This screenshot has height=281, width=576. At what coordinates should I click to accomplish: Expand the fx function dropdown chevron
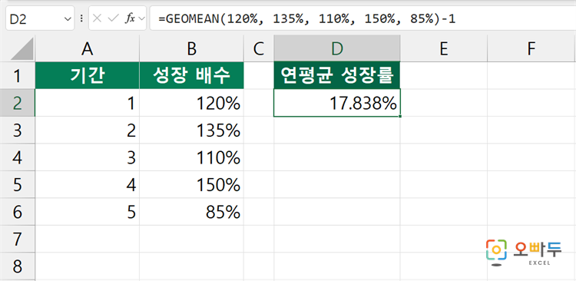pyautogui.click(x=141, y=18)
